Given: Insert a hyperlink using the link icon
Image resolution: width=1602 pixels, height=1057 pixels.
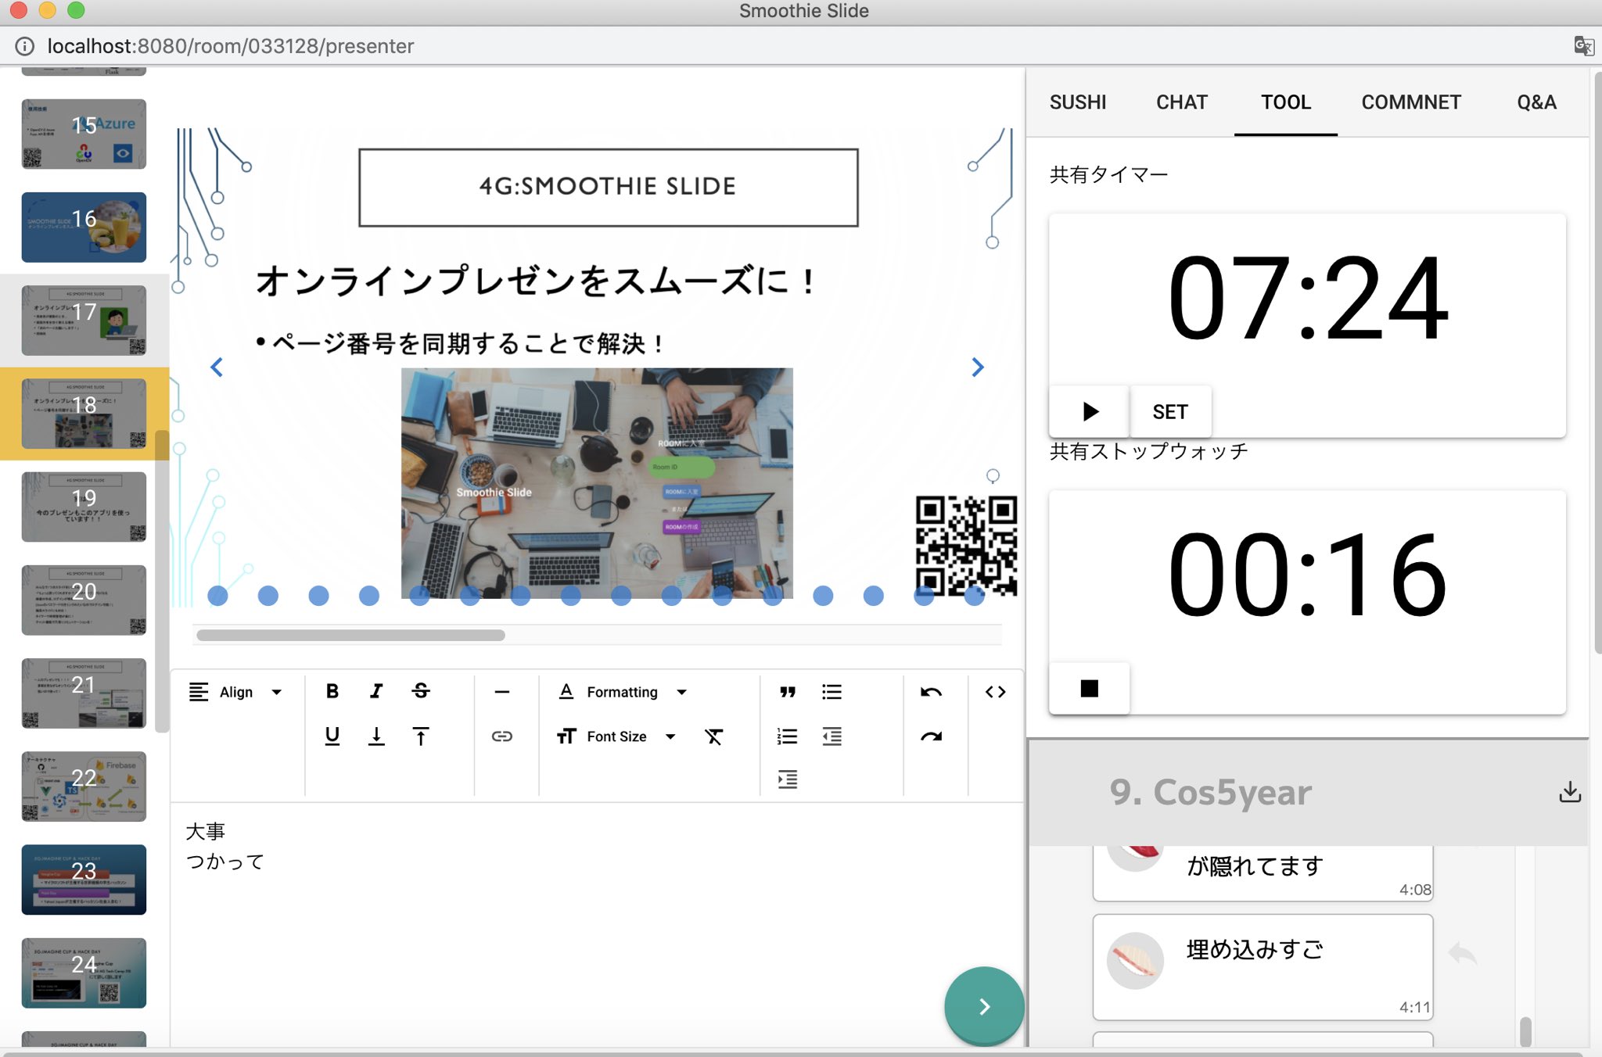Looking at the screenshot, I should [501, 736].
